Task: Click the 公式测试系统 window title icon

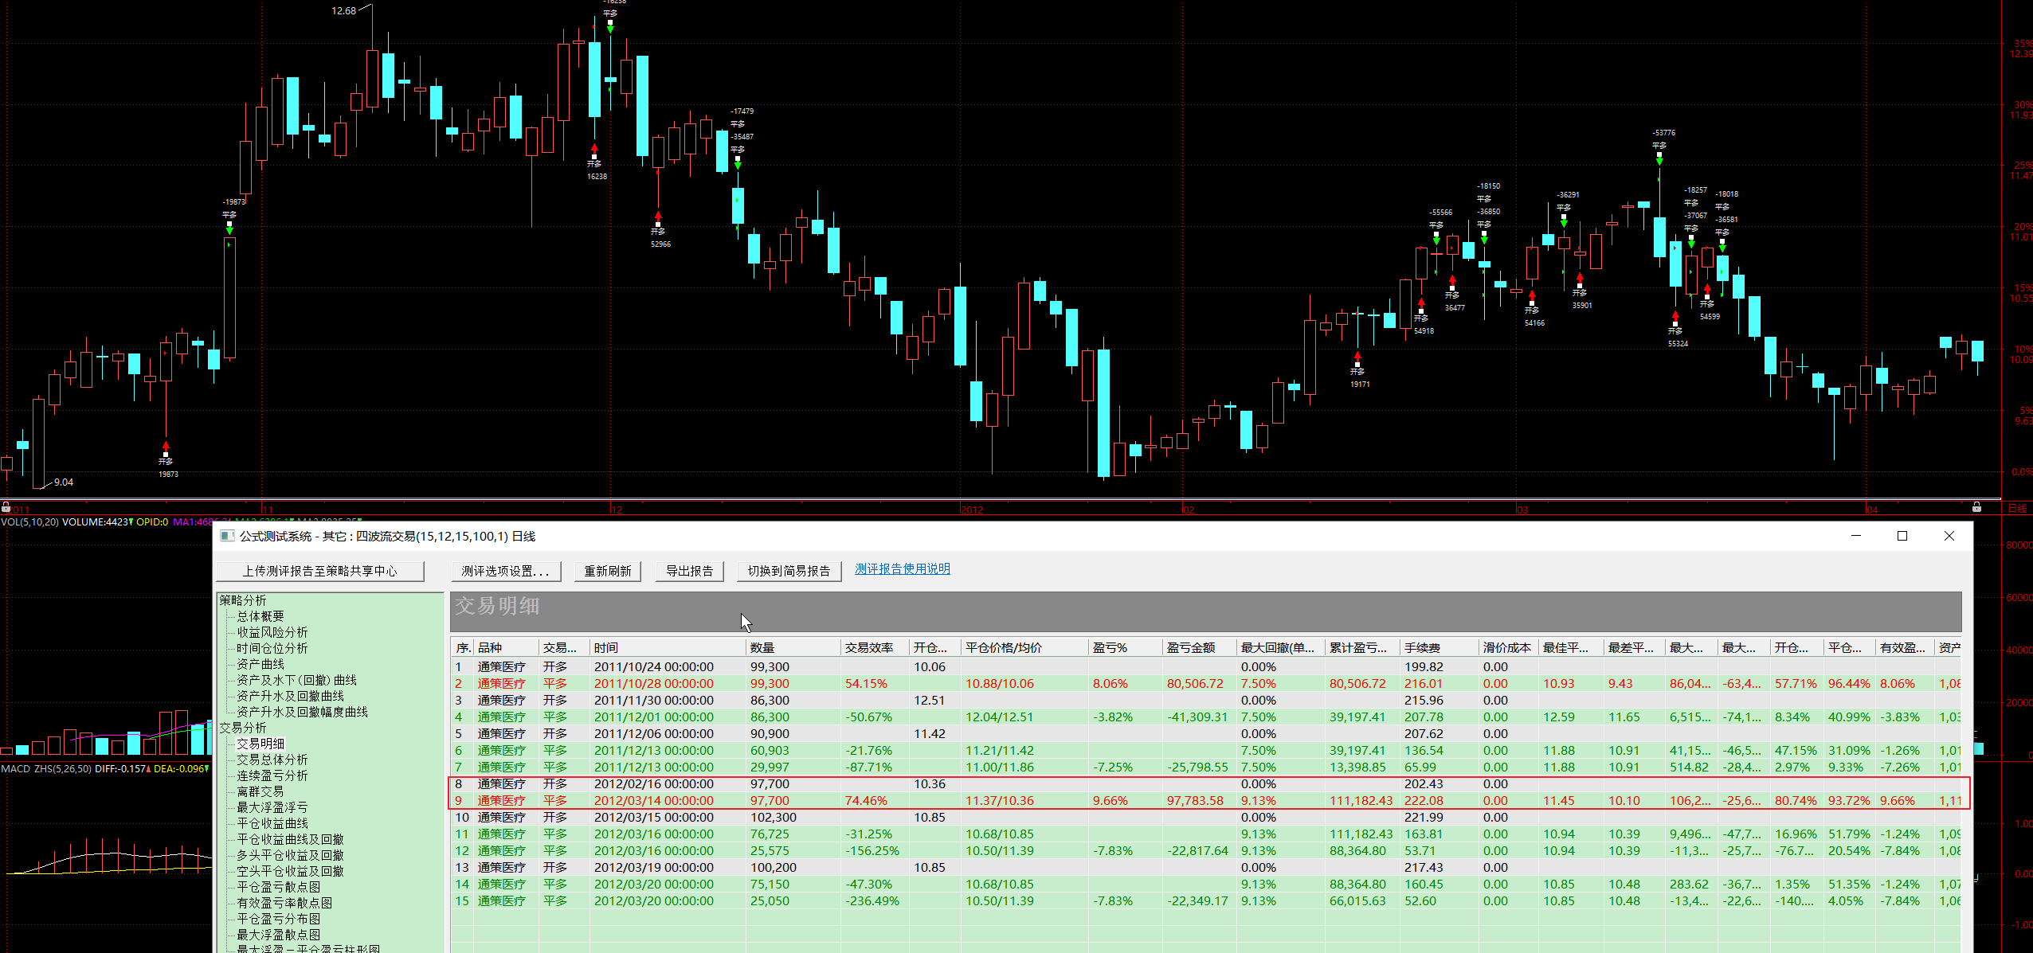Action: point(227,536)
